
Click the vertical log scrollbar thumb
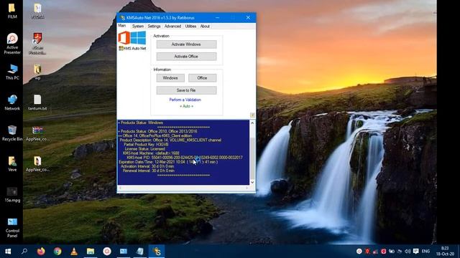point(252,158)
